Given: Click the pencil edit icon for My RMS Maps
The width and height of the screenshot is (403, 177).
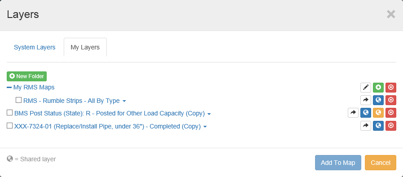Looking at the screenshot, I should [365, 88].
